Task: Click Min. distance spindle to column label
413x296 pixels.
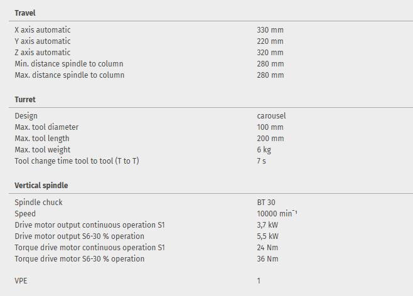Action: pos(69,64)
